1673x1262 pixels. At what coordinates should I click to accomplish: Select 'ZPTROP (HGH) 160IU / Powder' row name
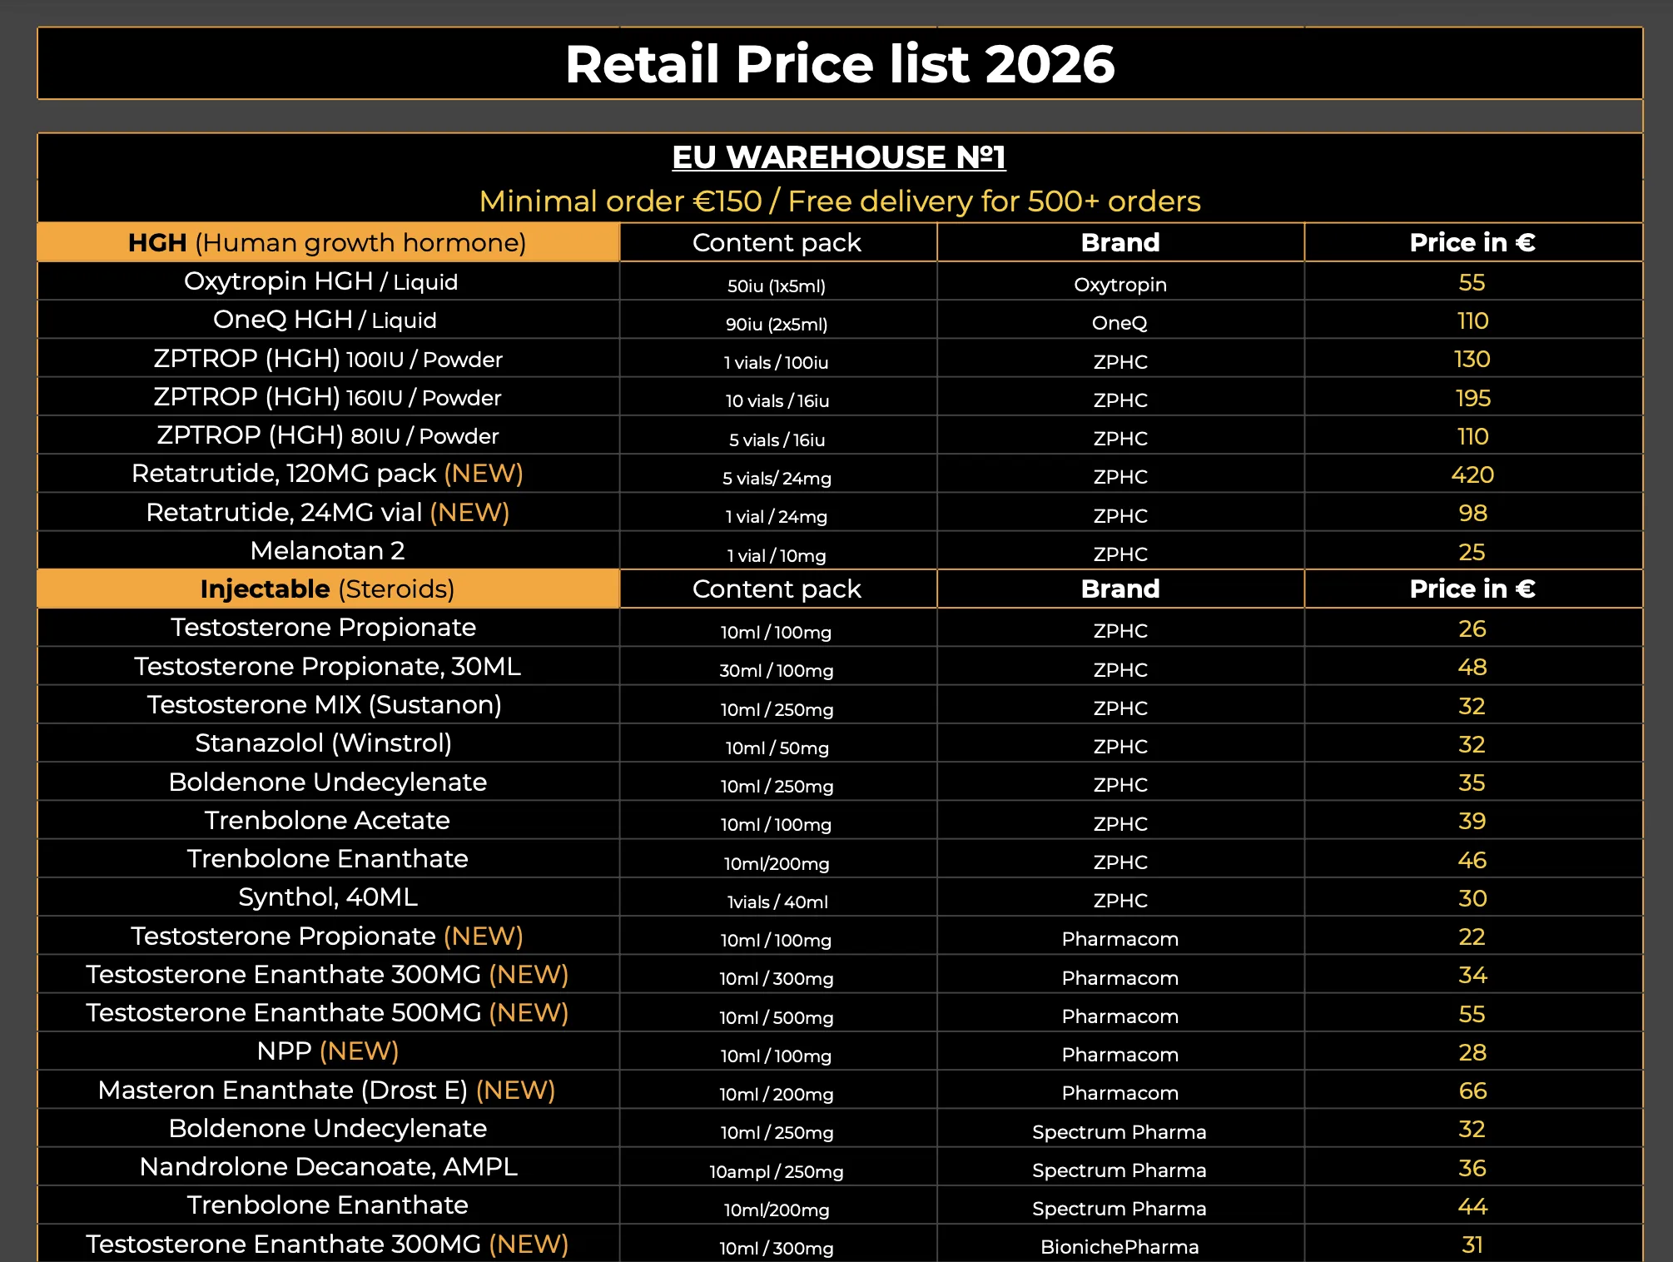[328, 397]
